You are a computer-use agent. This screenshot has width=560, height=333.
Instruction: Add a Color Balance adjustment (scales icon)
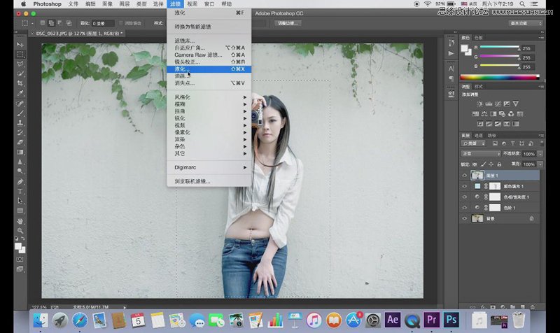point(484,114)
